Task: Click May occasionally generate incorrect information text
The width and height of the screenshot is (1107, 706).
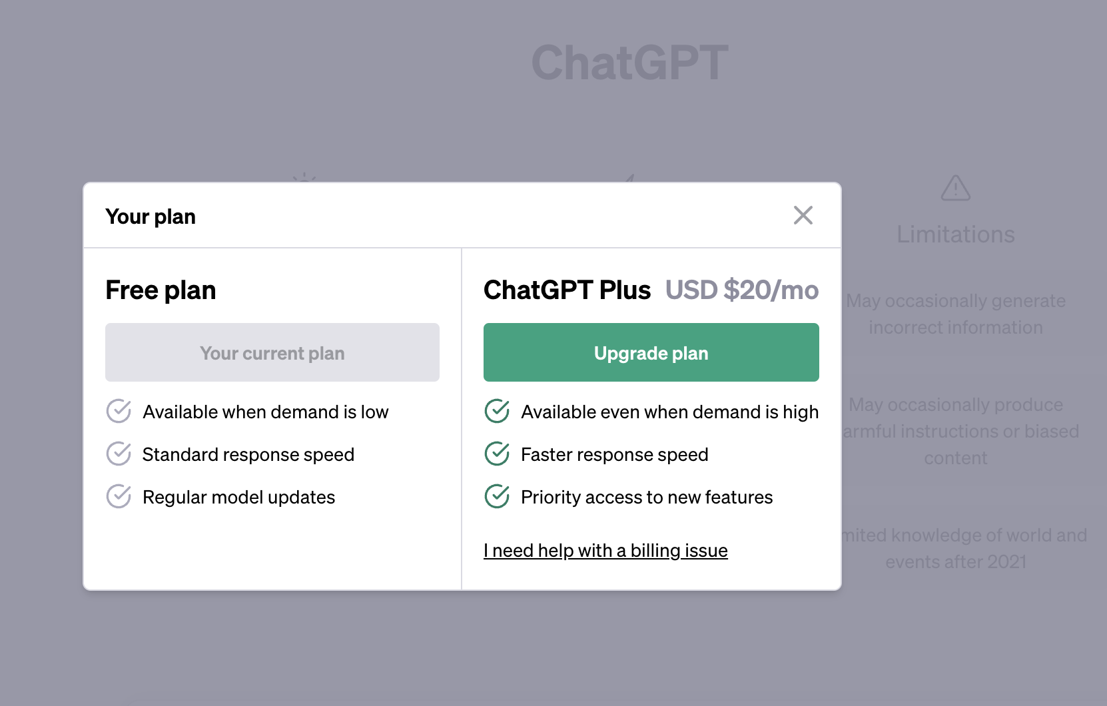Action: tap(956, 314)
